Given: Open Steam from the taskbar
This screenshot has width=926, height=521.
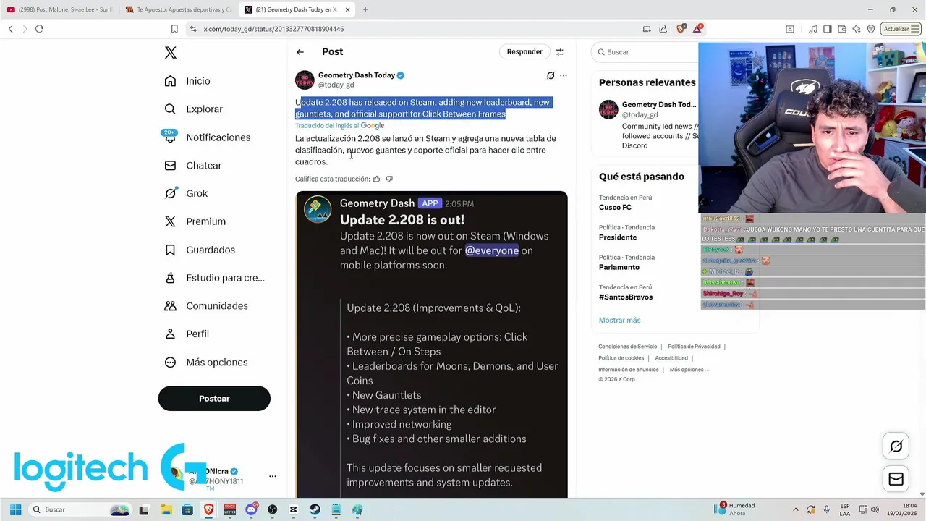Looking at the screenshot, I should pos(315,510).
